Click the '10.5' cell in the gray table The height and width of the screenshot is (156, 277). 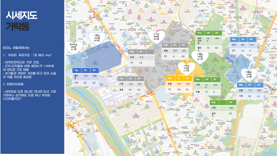click(175, 51)
